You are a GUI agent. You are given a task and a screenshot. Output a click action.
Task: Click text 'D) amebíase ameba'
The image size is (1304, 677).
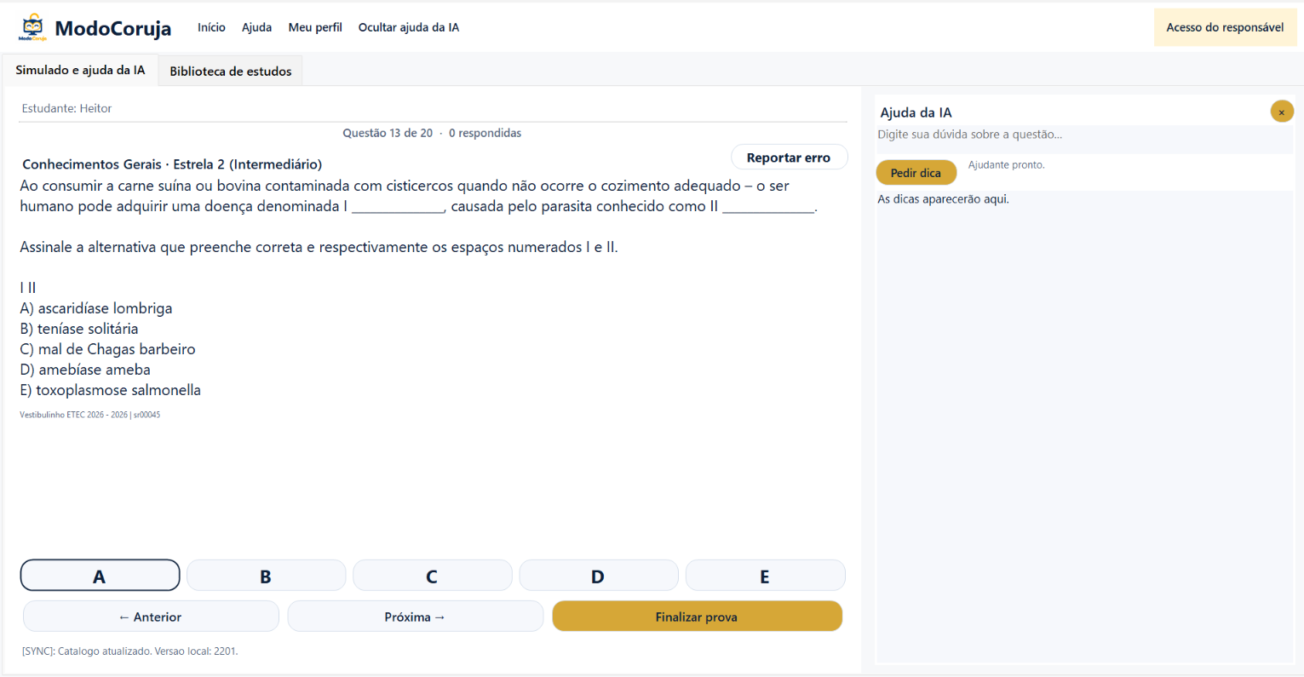pos(85,370)
